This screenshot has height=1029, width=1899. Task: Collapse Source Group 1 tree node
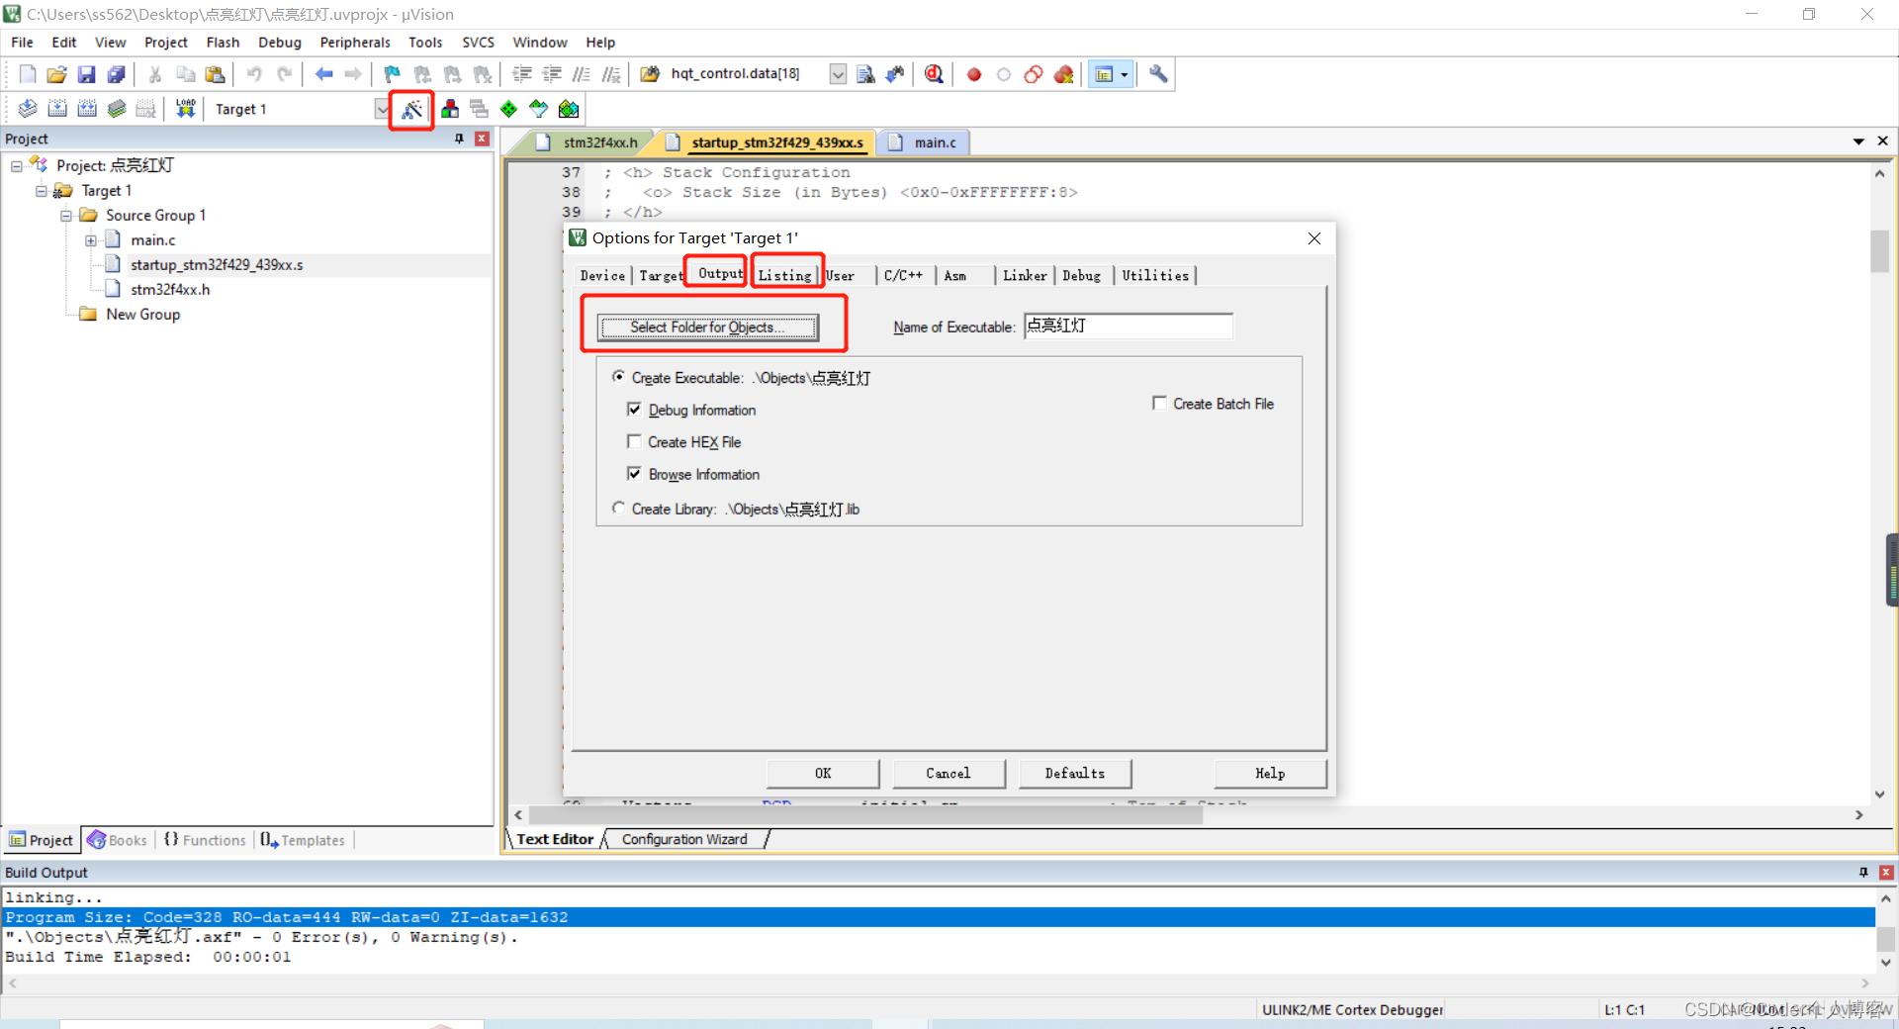66,216
